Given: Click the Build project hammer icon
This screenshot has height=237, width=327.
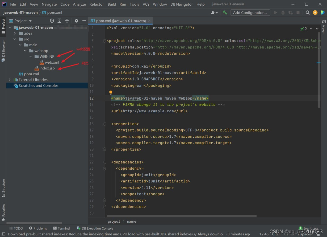Looking at the screenshot, I should click(225, 13).
